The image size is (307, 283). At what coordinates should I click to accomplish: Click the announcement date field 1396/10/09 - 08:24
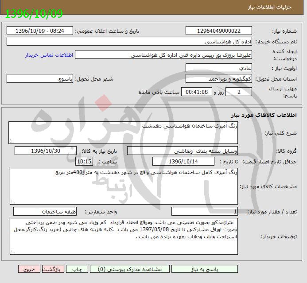pyautogui.click(x=40, y=31)
